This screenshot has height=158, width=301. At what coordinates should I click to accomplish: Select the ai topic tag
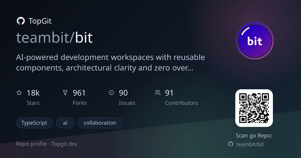(65, 123)
